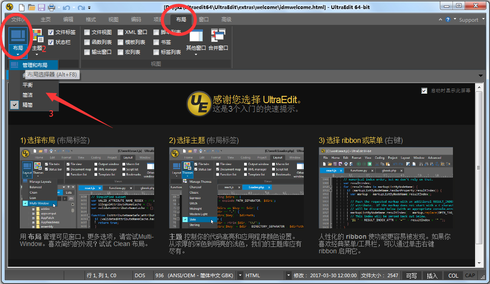Select the 布局 ribbon tab

point(181,19)
